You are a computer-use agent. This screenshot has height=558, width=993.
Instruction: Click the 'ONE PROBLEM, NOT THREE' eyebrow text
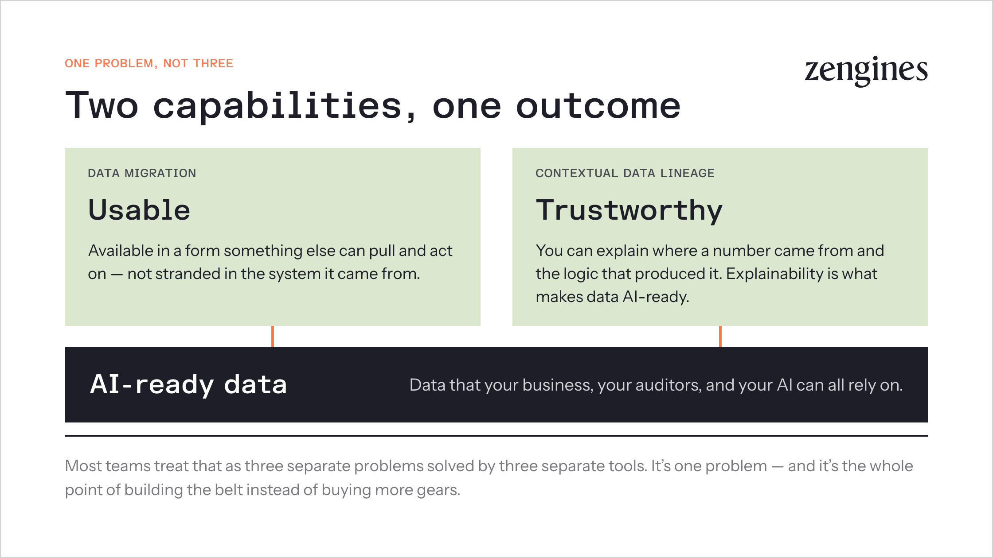point(149,63)
